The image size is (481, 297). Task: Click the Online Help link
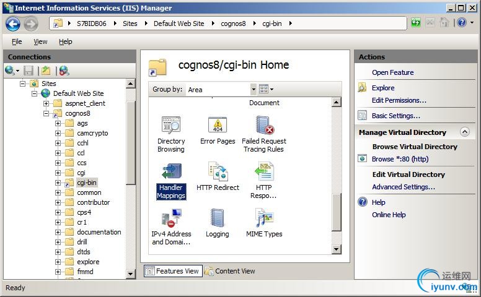pos(389,215)
